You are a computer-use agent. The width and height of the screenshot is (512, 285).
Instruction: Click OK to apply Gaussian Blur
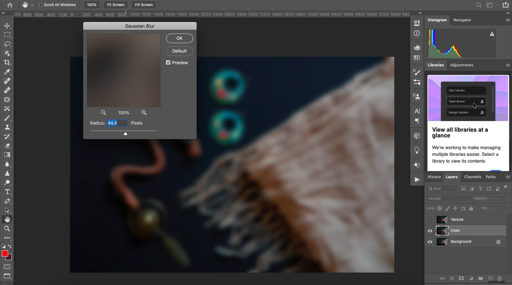point(180,38)
